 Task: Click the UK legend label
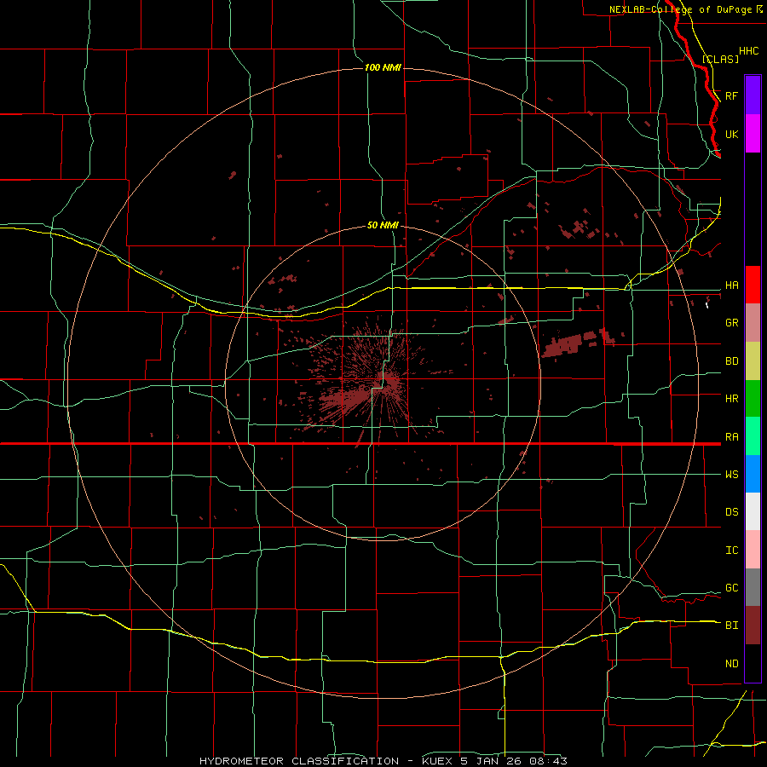pyautogui.click(x=731, y=134)
